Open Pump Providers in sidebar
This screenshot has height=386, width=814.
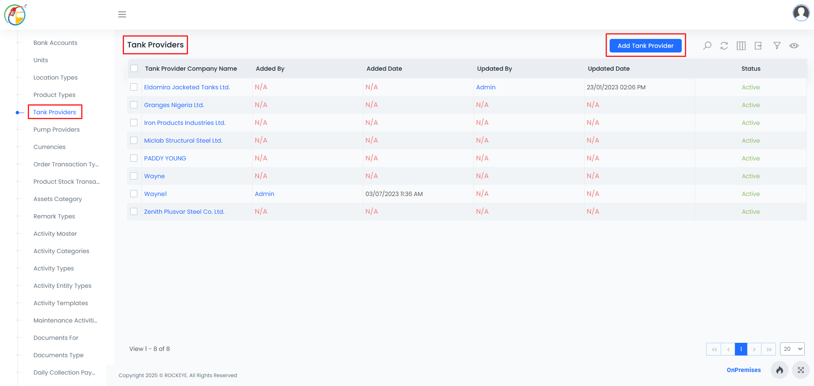(x=56, y=130)
